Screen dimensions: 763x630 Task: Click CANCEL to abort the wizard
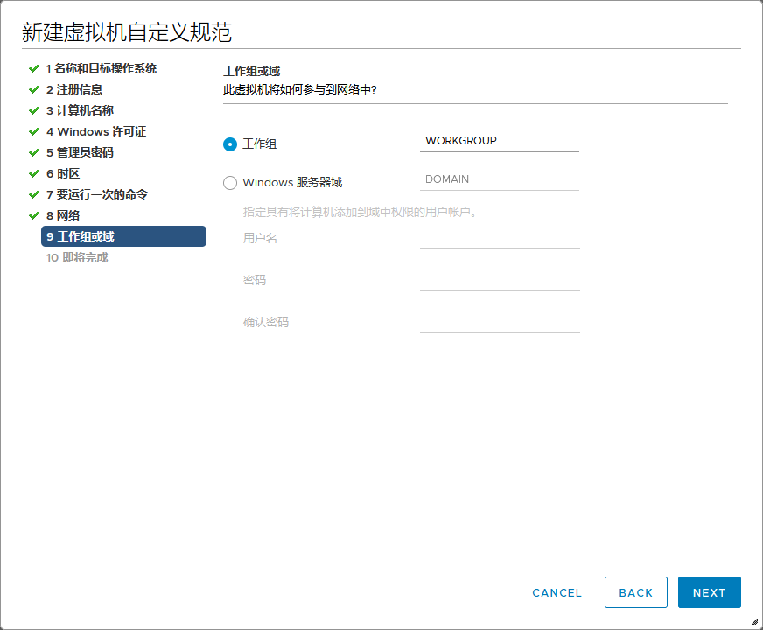[x=556, y=592]
